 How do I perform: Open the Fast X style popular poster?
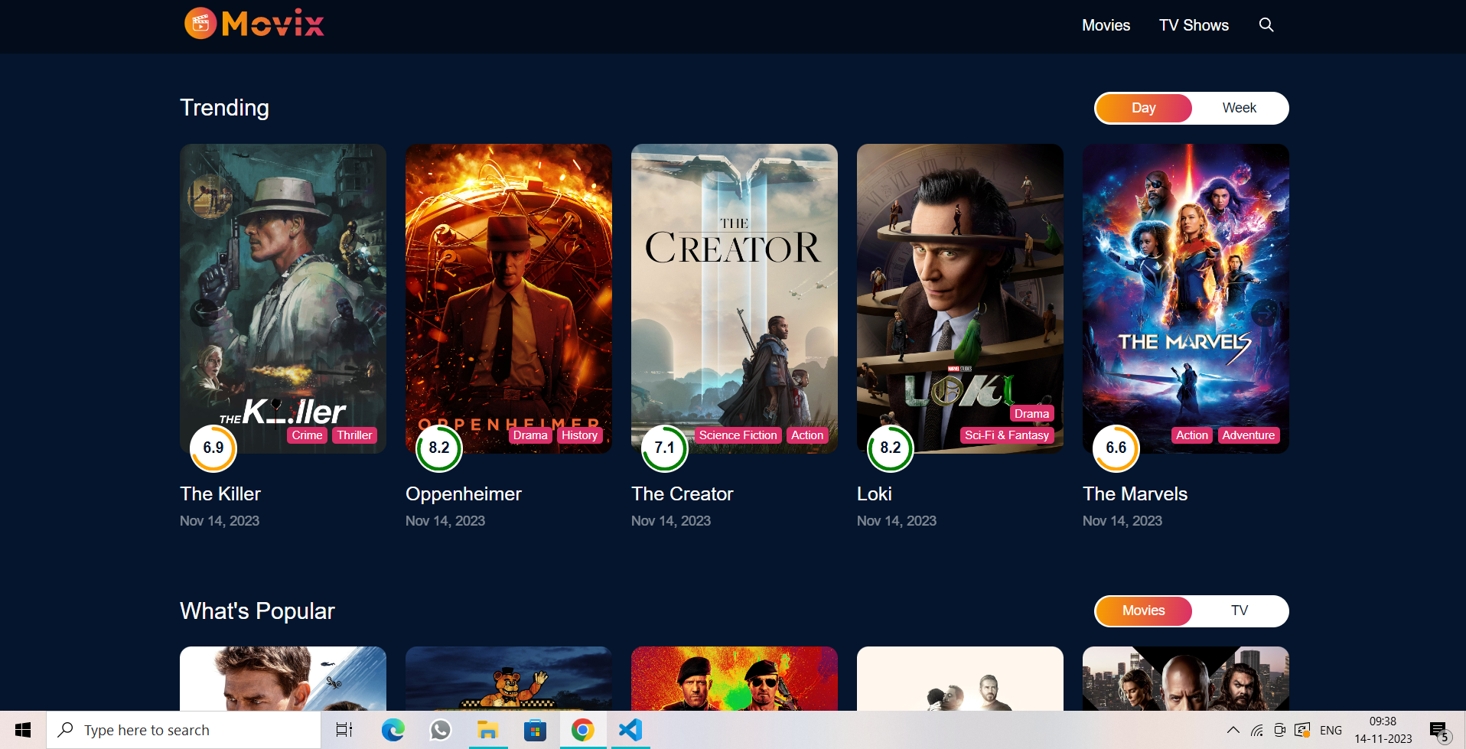click(1186, 679)
